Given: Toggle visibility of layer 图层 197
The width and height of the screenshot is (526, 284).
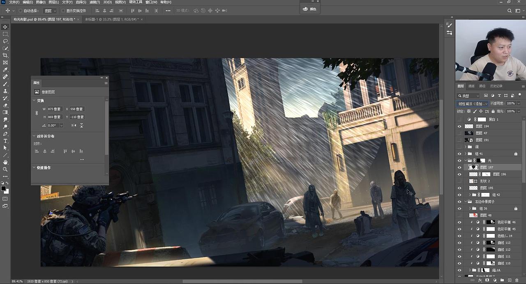Looking at the screenshot, I should coord(459,167).
